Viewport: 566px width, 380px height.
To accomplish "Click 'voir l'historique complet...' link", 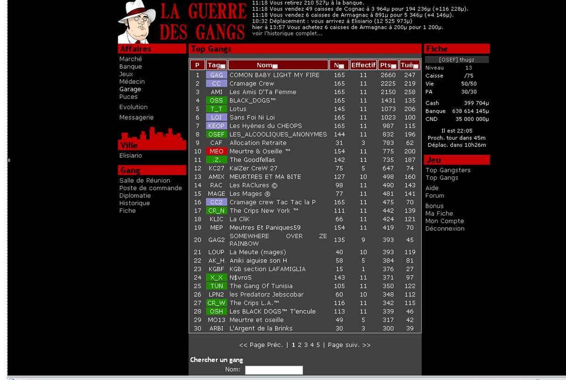I will tap(287, 33).
